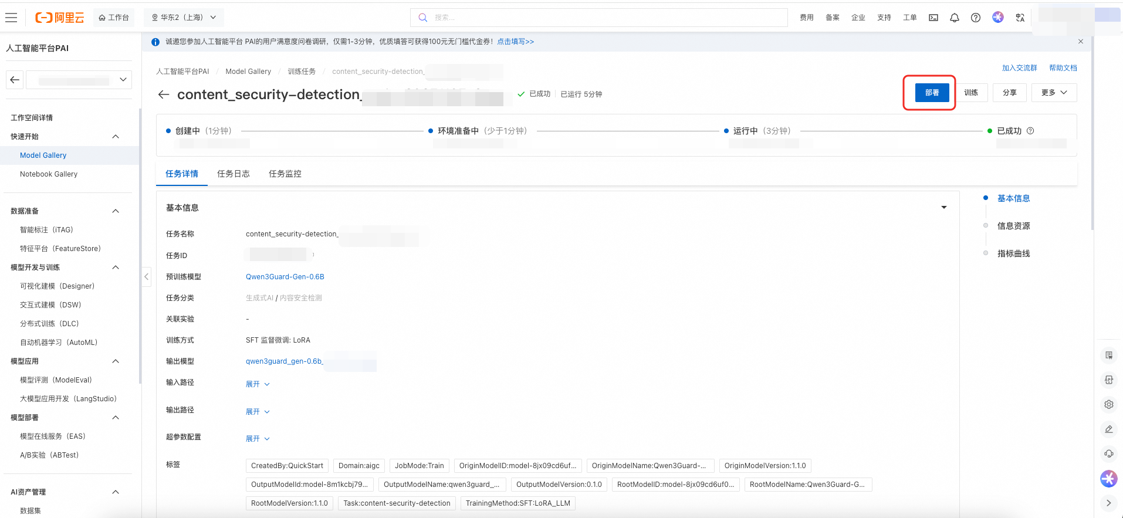Open the Cloud Shell terminal icon

point(933,18)
